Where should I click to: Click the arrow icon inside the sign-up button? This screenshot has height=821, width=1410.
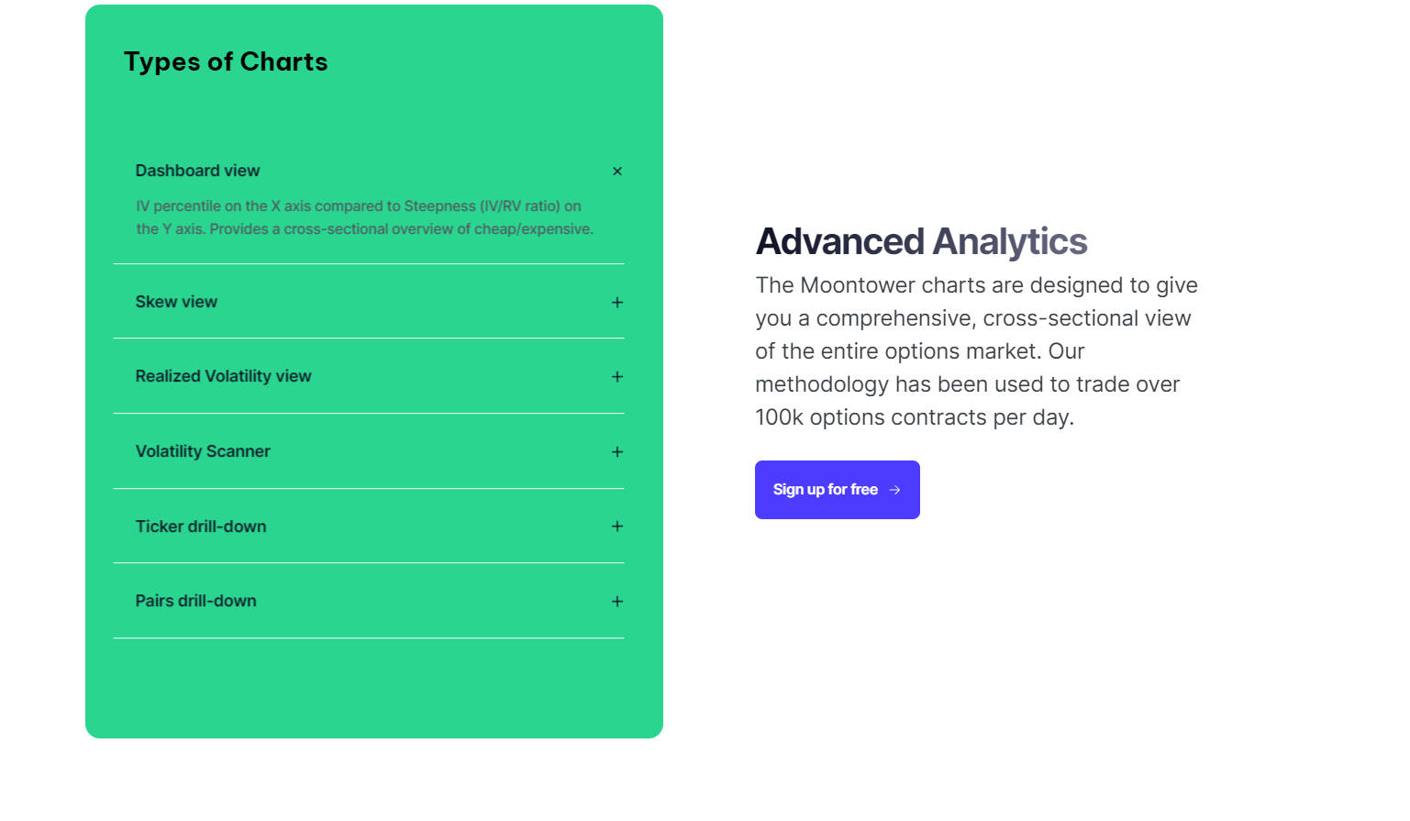pos(894,491)
